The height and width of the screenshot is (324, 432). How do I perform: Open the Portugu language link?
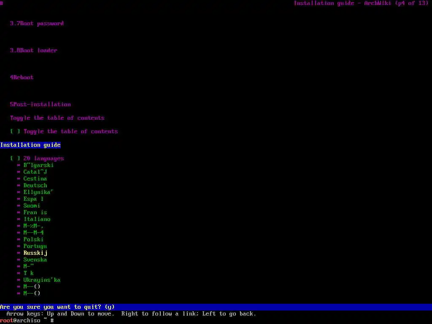coord(35,246)
